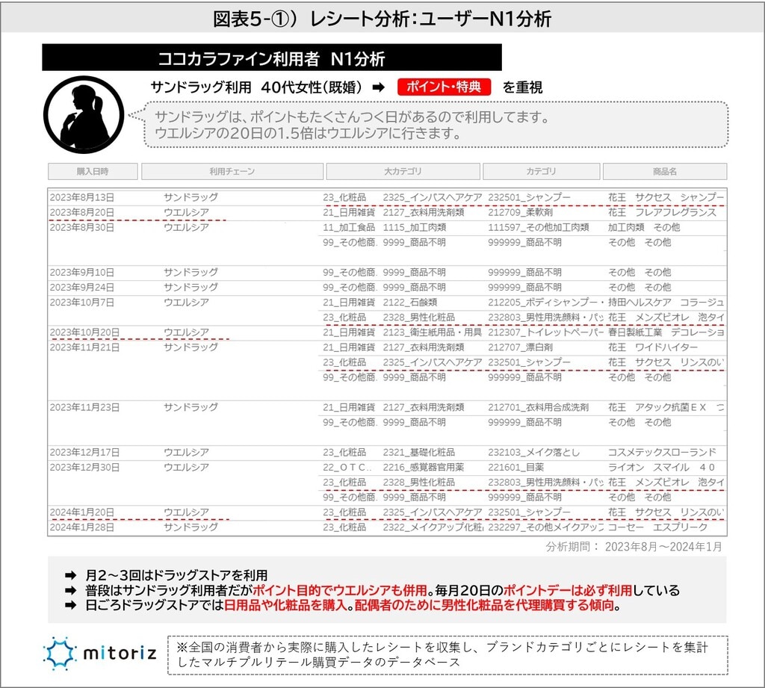Select the date 2023年10月7日
The width and height of the screenshot is (765, 688).
tap(82, 303)
